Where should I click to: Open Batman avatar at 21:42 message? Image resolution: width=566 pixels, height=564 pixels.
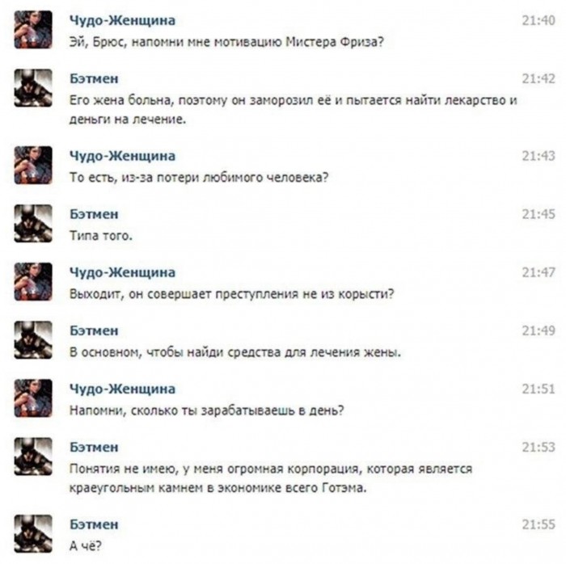click(33, 88)
